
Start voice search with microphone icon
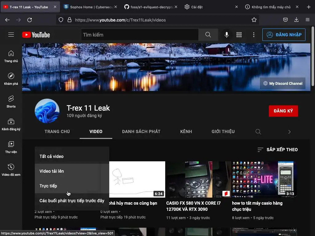[227, 35]
